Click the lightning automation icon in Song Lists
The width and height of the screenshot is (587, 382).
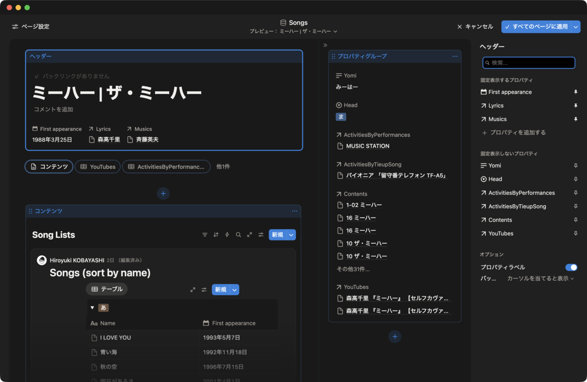[227, 235]
